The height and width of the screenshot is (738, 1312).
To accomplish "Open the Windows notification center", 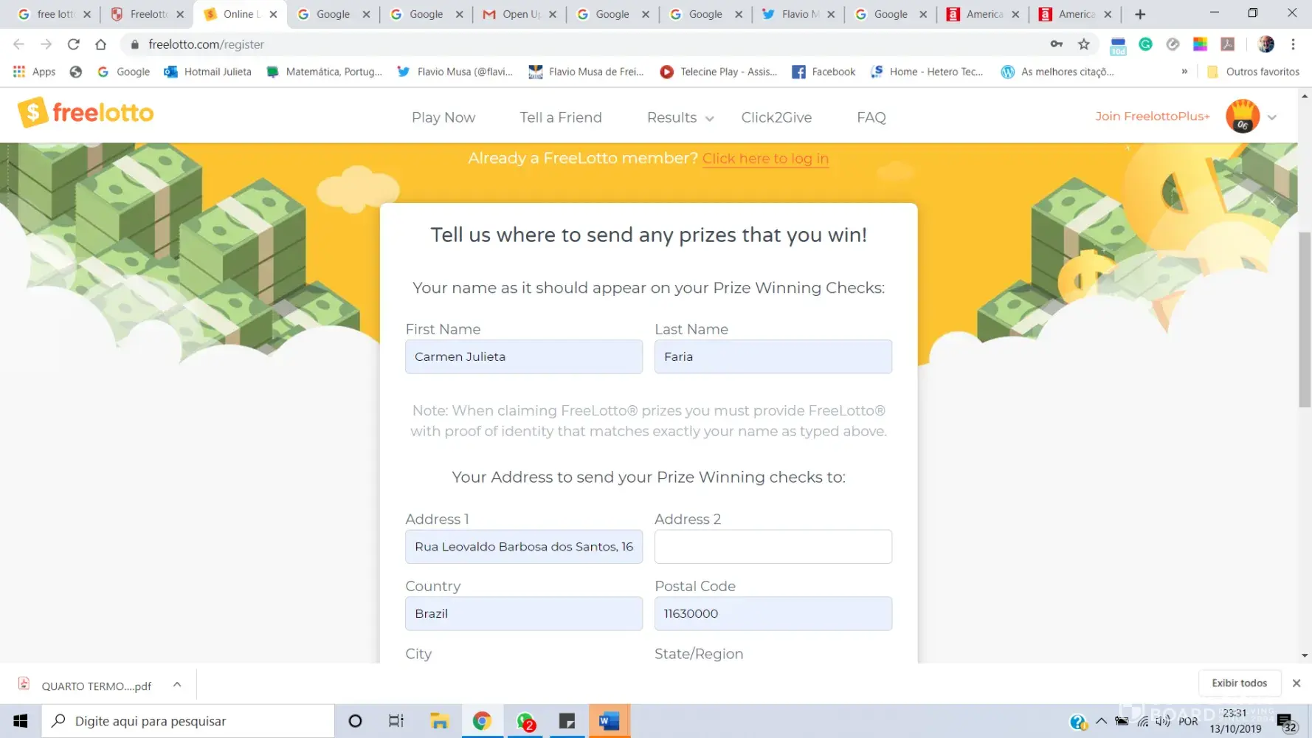I will tap(1285, 723).
